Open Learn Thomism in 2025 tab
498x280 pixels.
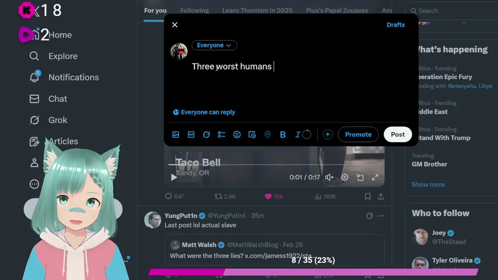coord(257,10)
